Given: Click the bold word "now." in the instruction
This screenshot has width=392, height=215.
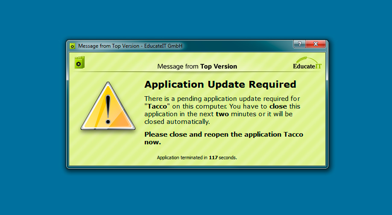Looking at the screenshot, I should [x=152, y=142].
